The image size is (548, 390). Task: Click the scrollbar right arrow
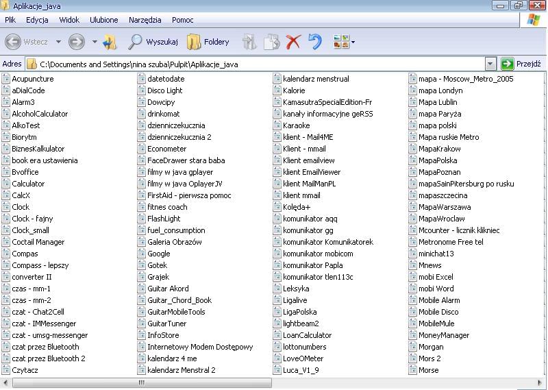540,382
